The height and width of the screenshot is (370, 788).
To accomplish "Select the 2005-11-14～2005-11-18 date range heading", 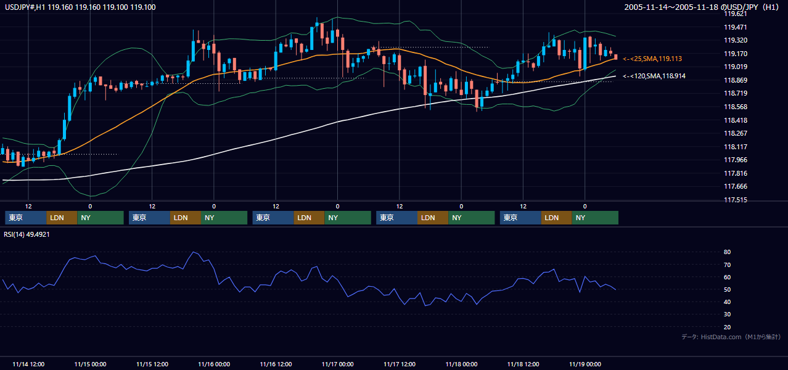I will click(702, 7).
